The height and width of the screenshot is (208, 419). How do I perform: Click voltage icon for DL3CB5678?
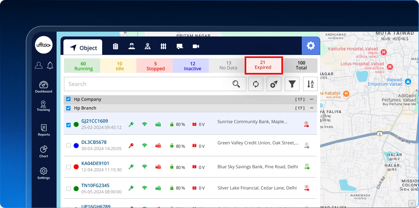pyautogui.click(x=194, y=145)
